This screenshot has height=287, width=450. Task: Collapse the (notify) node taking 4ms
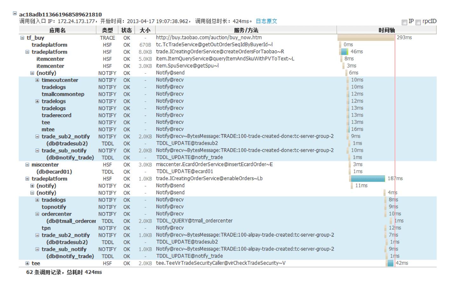click(32, 193)
